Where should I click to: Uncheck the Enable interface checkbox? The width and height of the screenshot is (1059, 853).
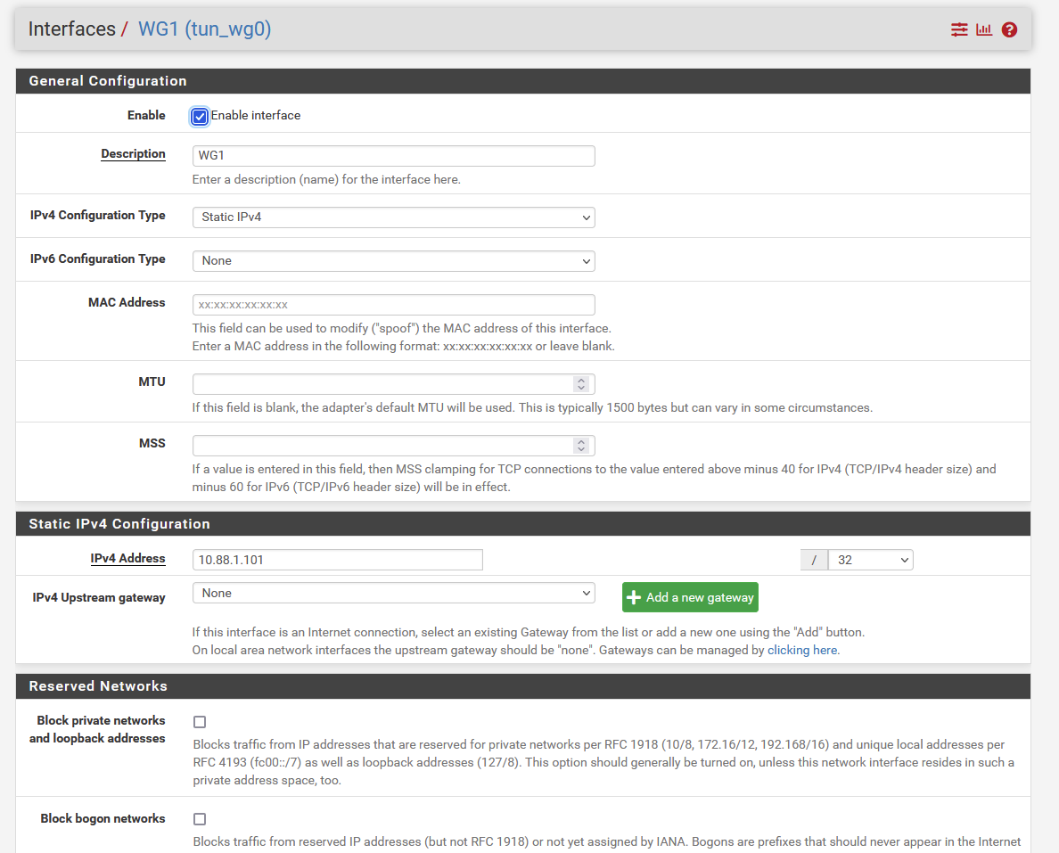200,116
